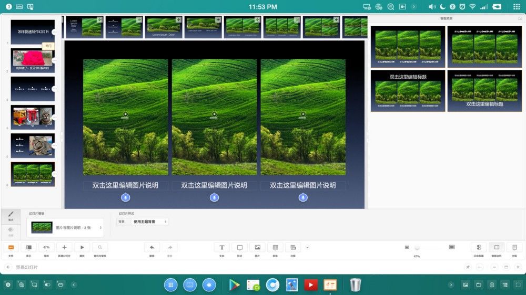526x295 pixels.
Task: Start slideshow with the play icon
Action: coord(82,247)
